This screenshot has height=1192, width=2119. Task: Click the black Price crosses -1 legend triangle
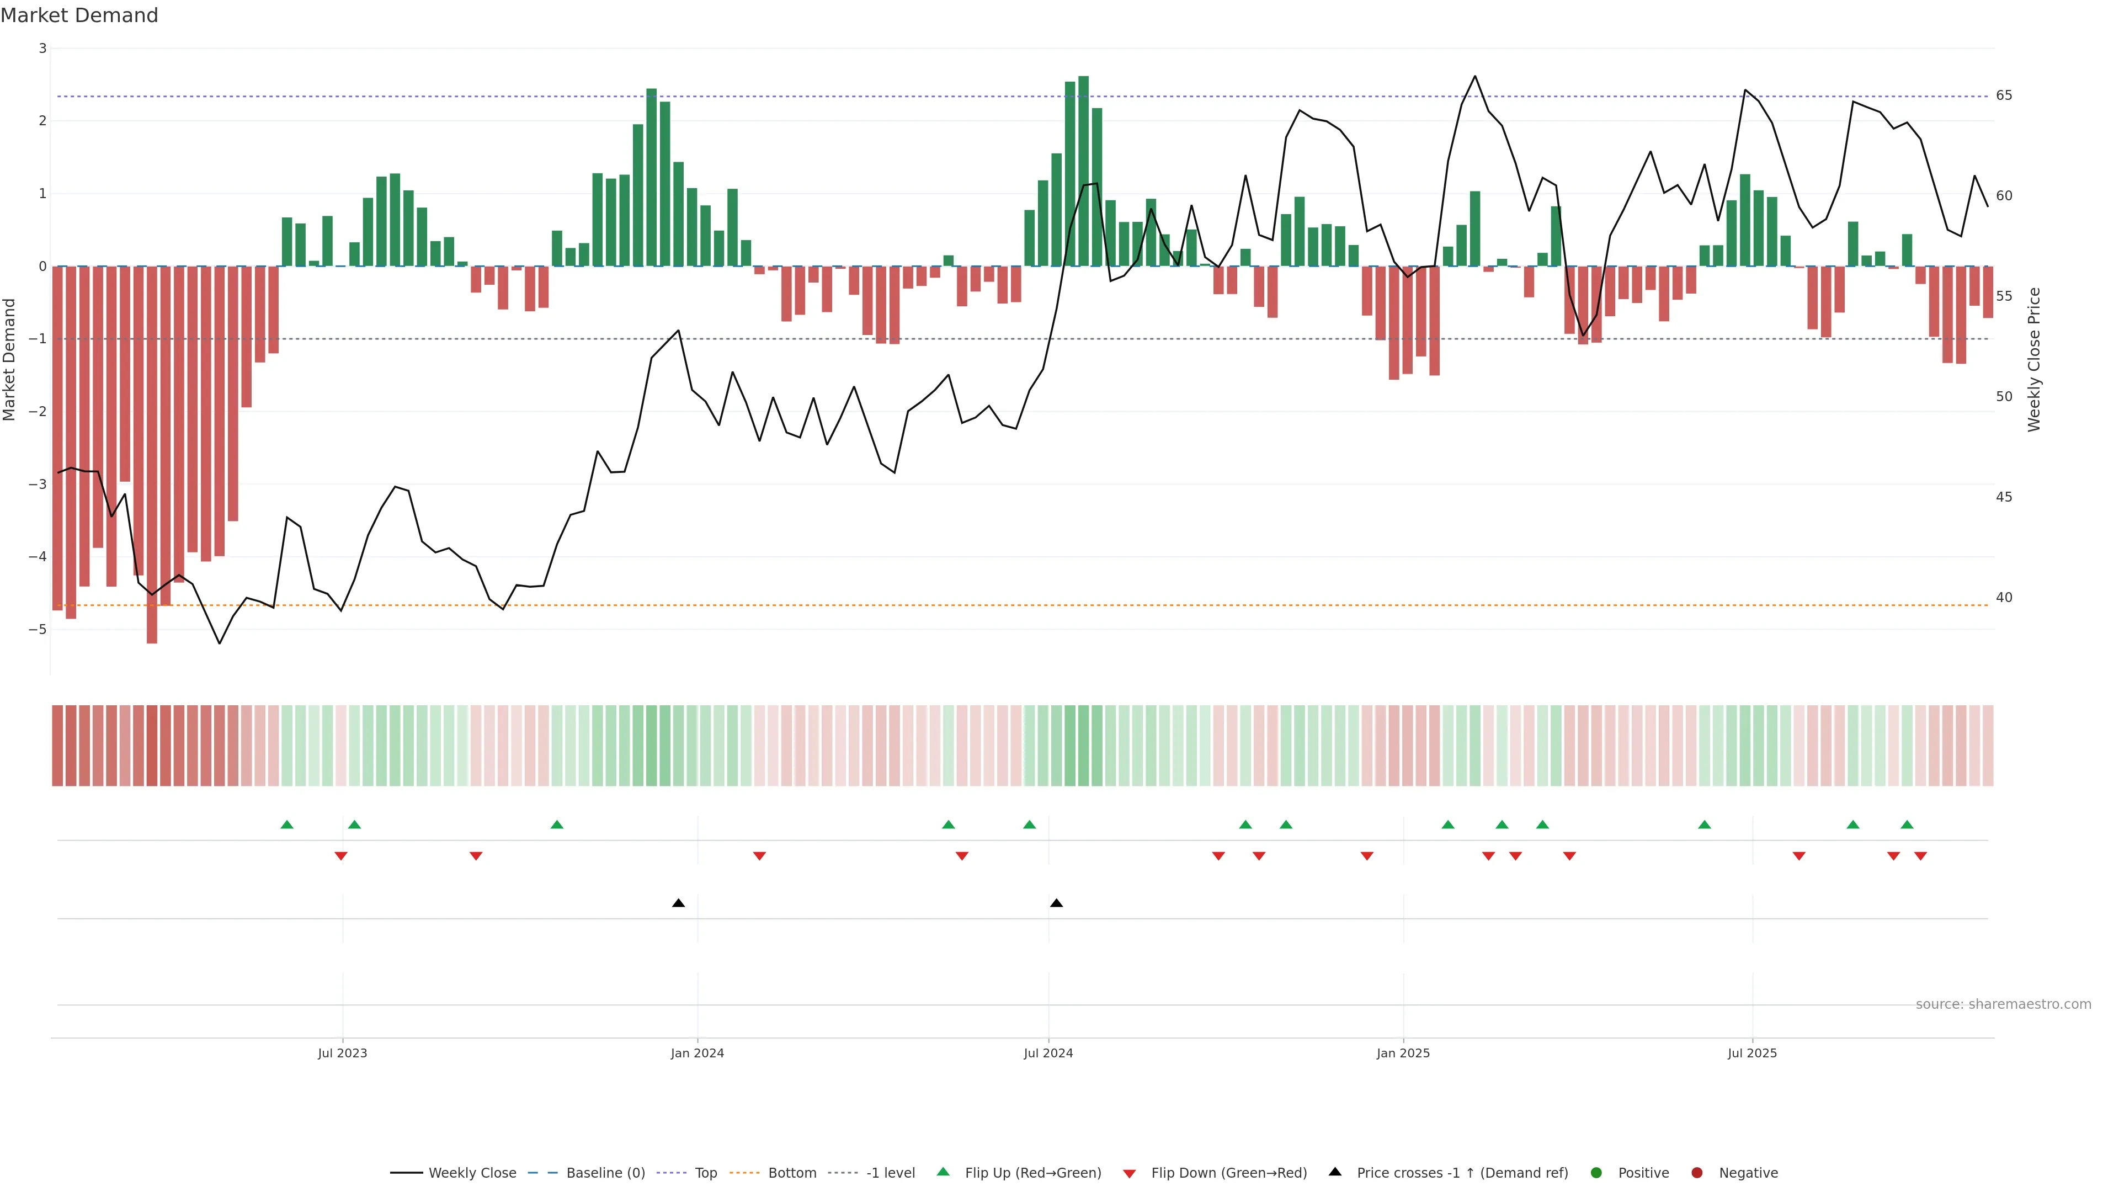pos(1335,1172)
